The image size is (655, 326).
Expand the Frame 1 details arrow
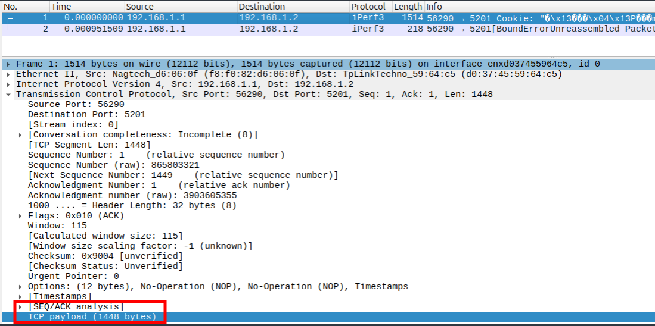click(x=8, y=64)
